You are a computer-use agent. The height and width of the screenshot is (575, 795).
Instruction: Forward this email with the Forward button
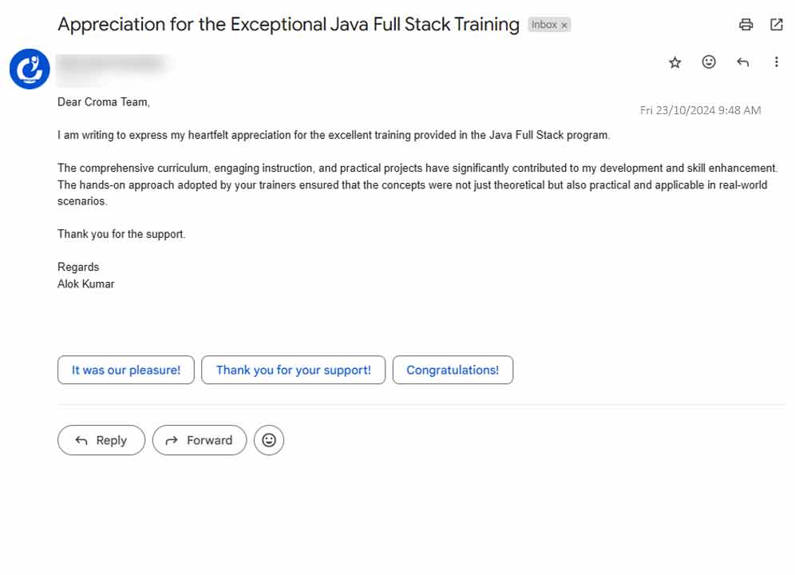pos(200,440)
